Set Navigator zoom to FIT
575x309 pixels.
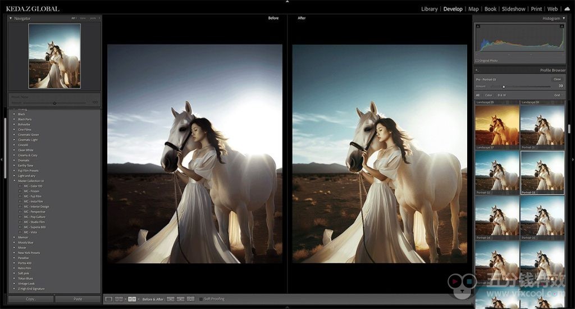click(74, 19)
